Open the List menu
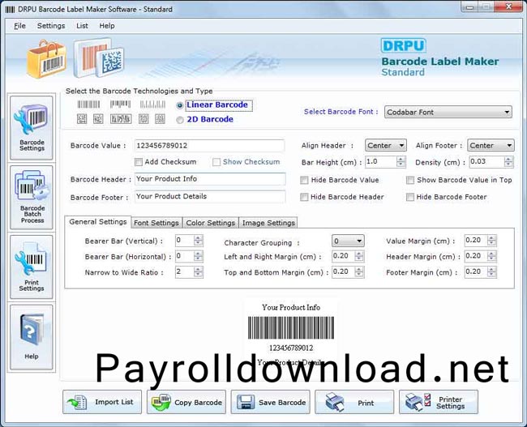 82,26
